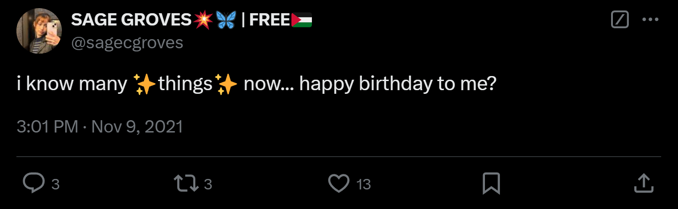Click the reply speech bubble icon
The width and height of the screenshot is (678, 209).
pyautogui.click(x=32, y=184)
